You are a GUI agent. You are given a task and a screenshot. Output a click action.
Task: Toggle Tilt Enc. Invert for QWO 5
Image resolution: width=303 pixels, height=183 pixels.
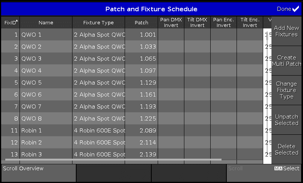point(250,83)
